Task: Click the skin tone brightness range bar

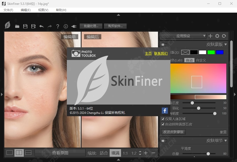Action: 198,97
